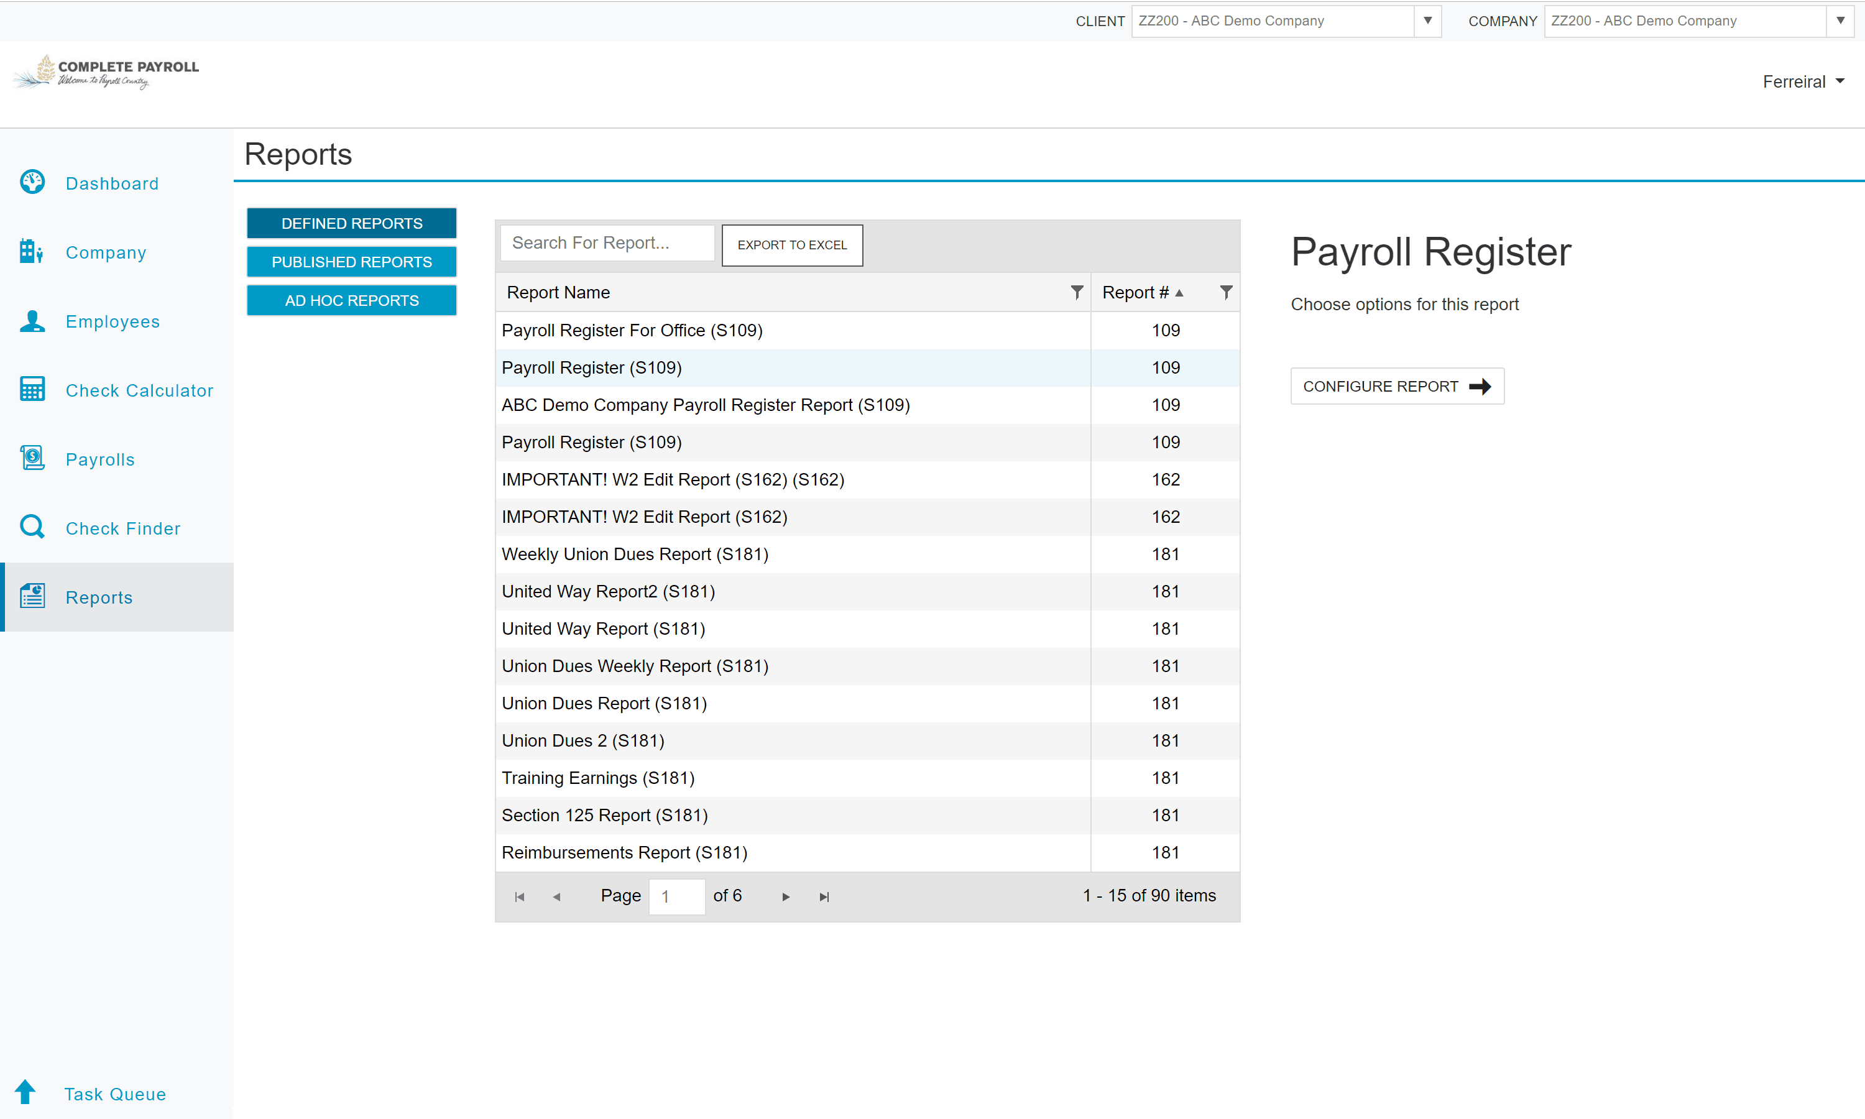Click the Payrolls icon in sidebar
The width and height of the screenshot is (1865, 1119).
coord(32,458)
